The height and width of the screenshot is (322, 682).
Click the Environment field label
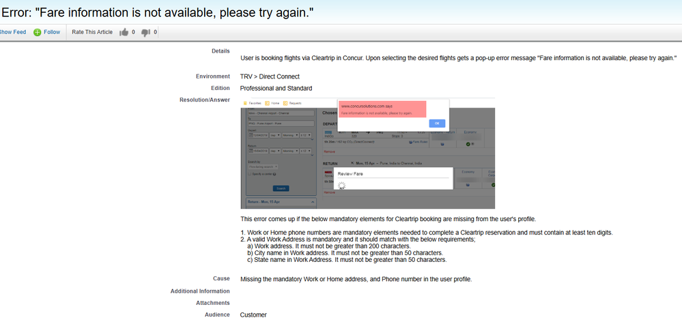(x=213, y=76)
